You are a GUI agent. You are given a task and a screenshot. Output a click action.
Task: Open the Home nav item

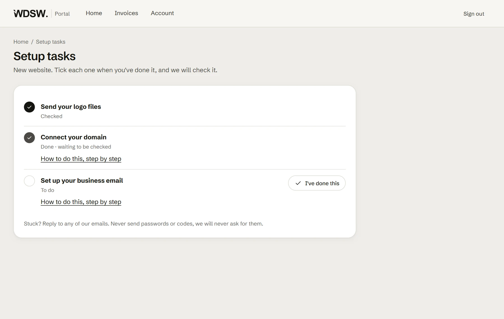pos(94,13)
